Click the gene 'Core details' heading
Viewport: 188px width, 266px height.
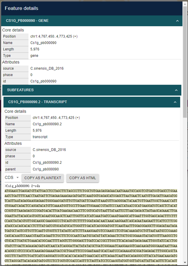coord(13,30)
